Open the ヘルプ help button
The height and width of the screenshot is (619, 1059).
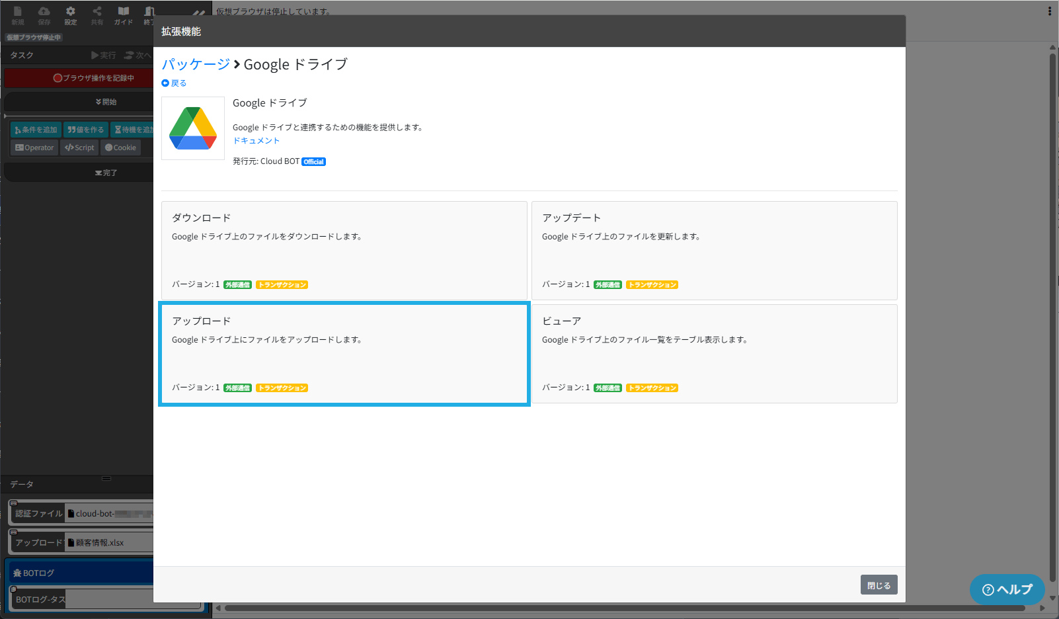pos(1007,589)
